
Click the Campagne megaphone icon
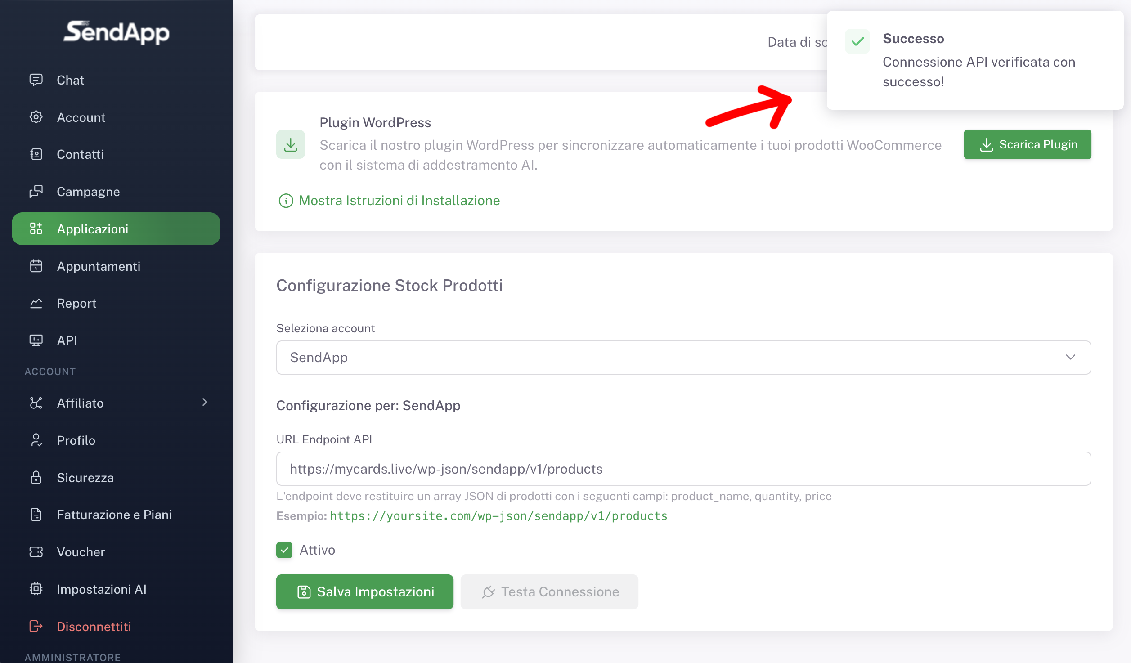[x=36, y=192]
